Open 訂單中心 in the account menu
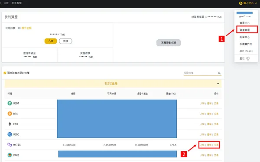The width and height of the screenshot is (260, 162). [x=244, y=37]
